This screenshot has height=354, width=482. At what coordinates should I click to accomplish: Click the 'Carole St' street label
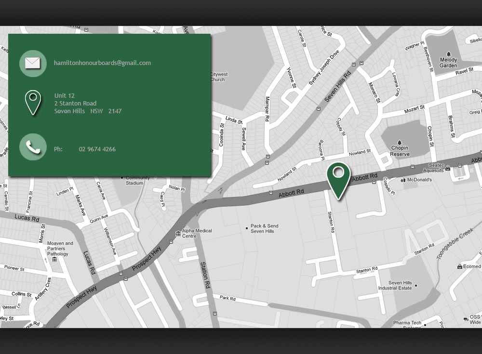click(302, 38)
